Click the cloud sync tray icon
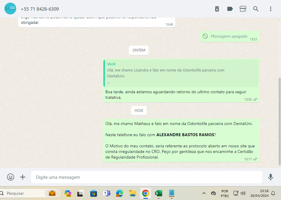 [213, 193]
